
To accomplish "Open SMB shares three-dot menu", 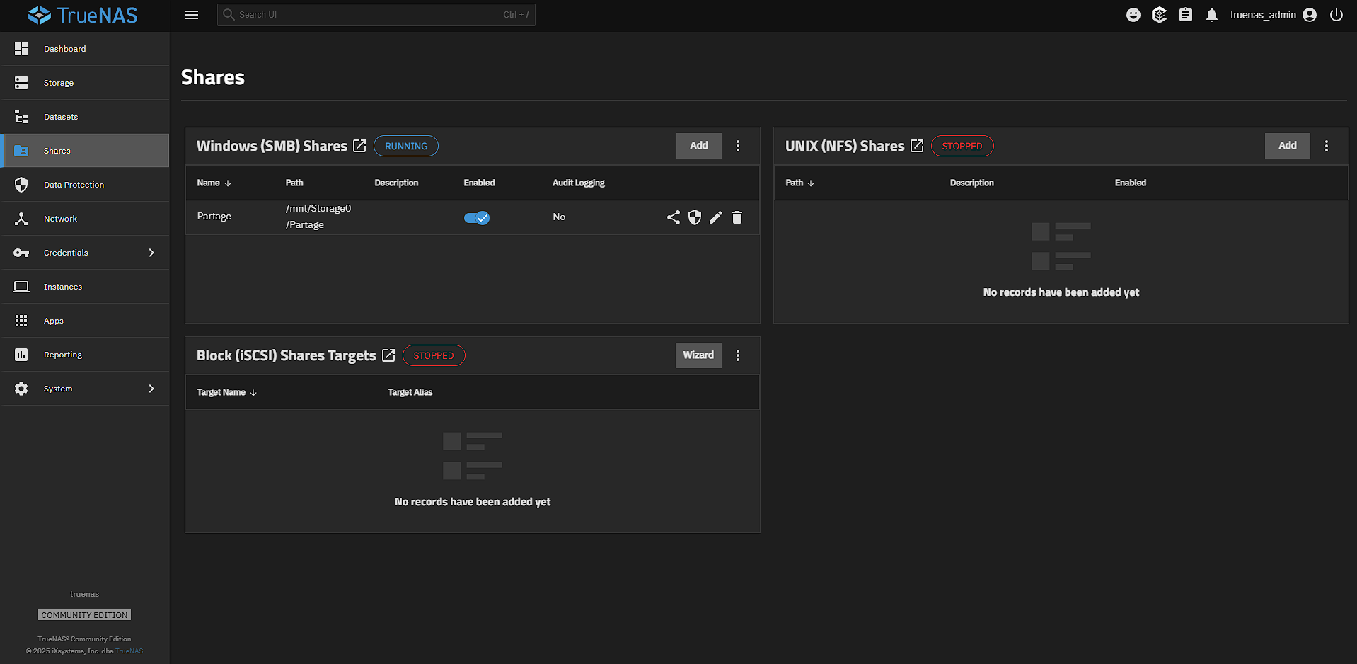I will (x=738, y=146).
